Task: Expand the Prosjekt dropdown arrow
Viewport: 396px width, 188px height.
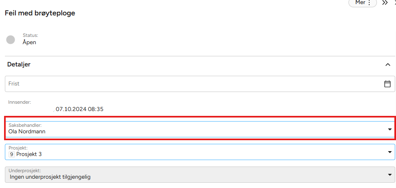Action: pyautogui.click(x=390, y=152)
